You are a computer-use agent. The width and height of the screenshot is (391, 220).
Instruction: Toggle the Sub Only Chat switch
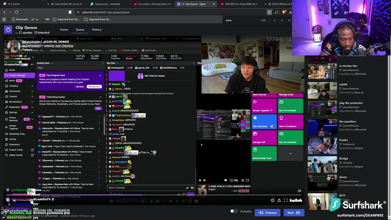272,126
